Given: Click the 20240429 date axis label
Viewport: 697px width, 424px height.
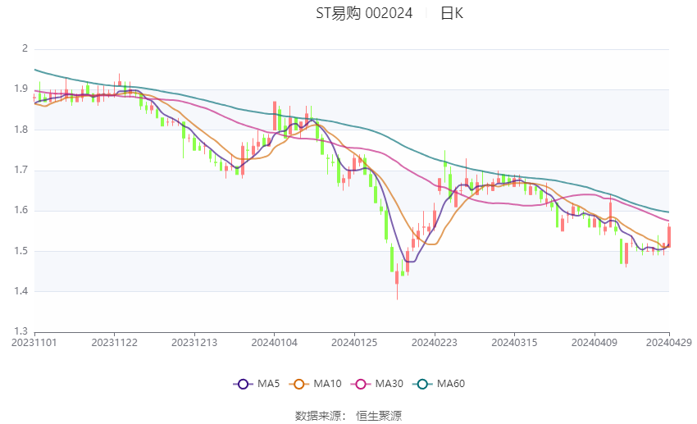Looking at the screenshot, I should (669, 343).
